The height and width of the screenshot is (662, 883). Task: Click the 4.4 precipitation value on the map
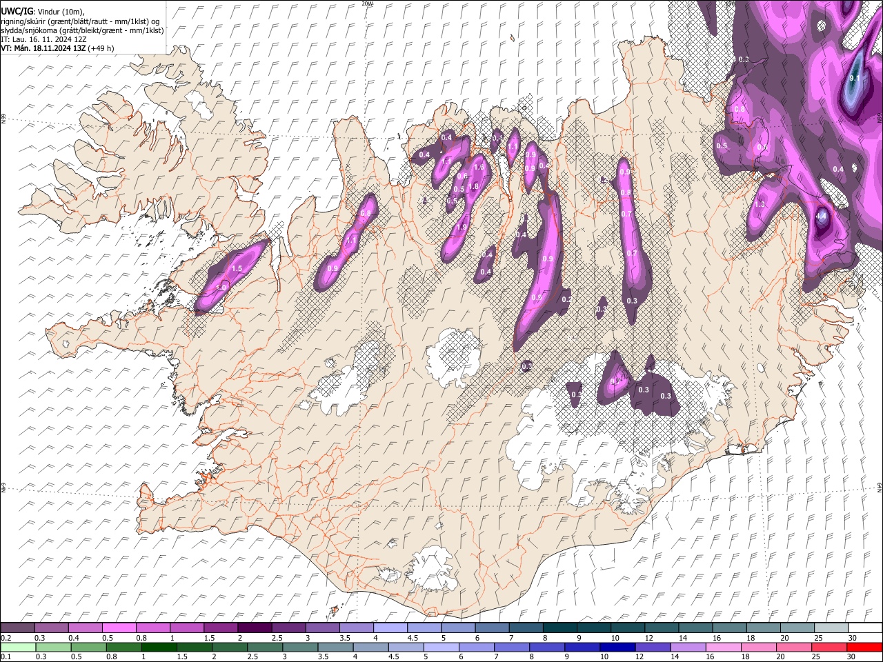821,216
